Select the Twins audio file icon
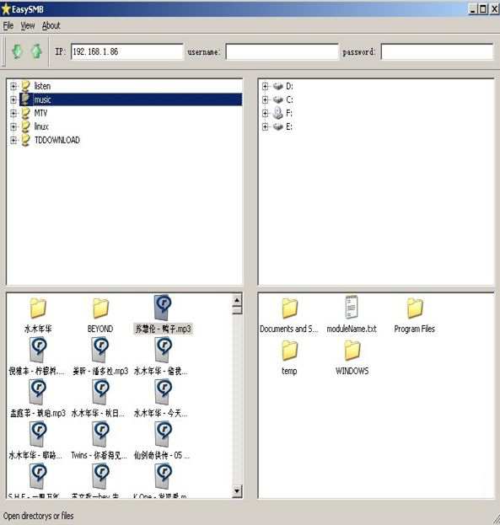This screenshot has height=525, width=500. [100, 434]
